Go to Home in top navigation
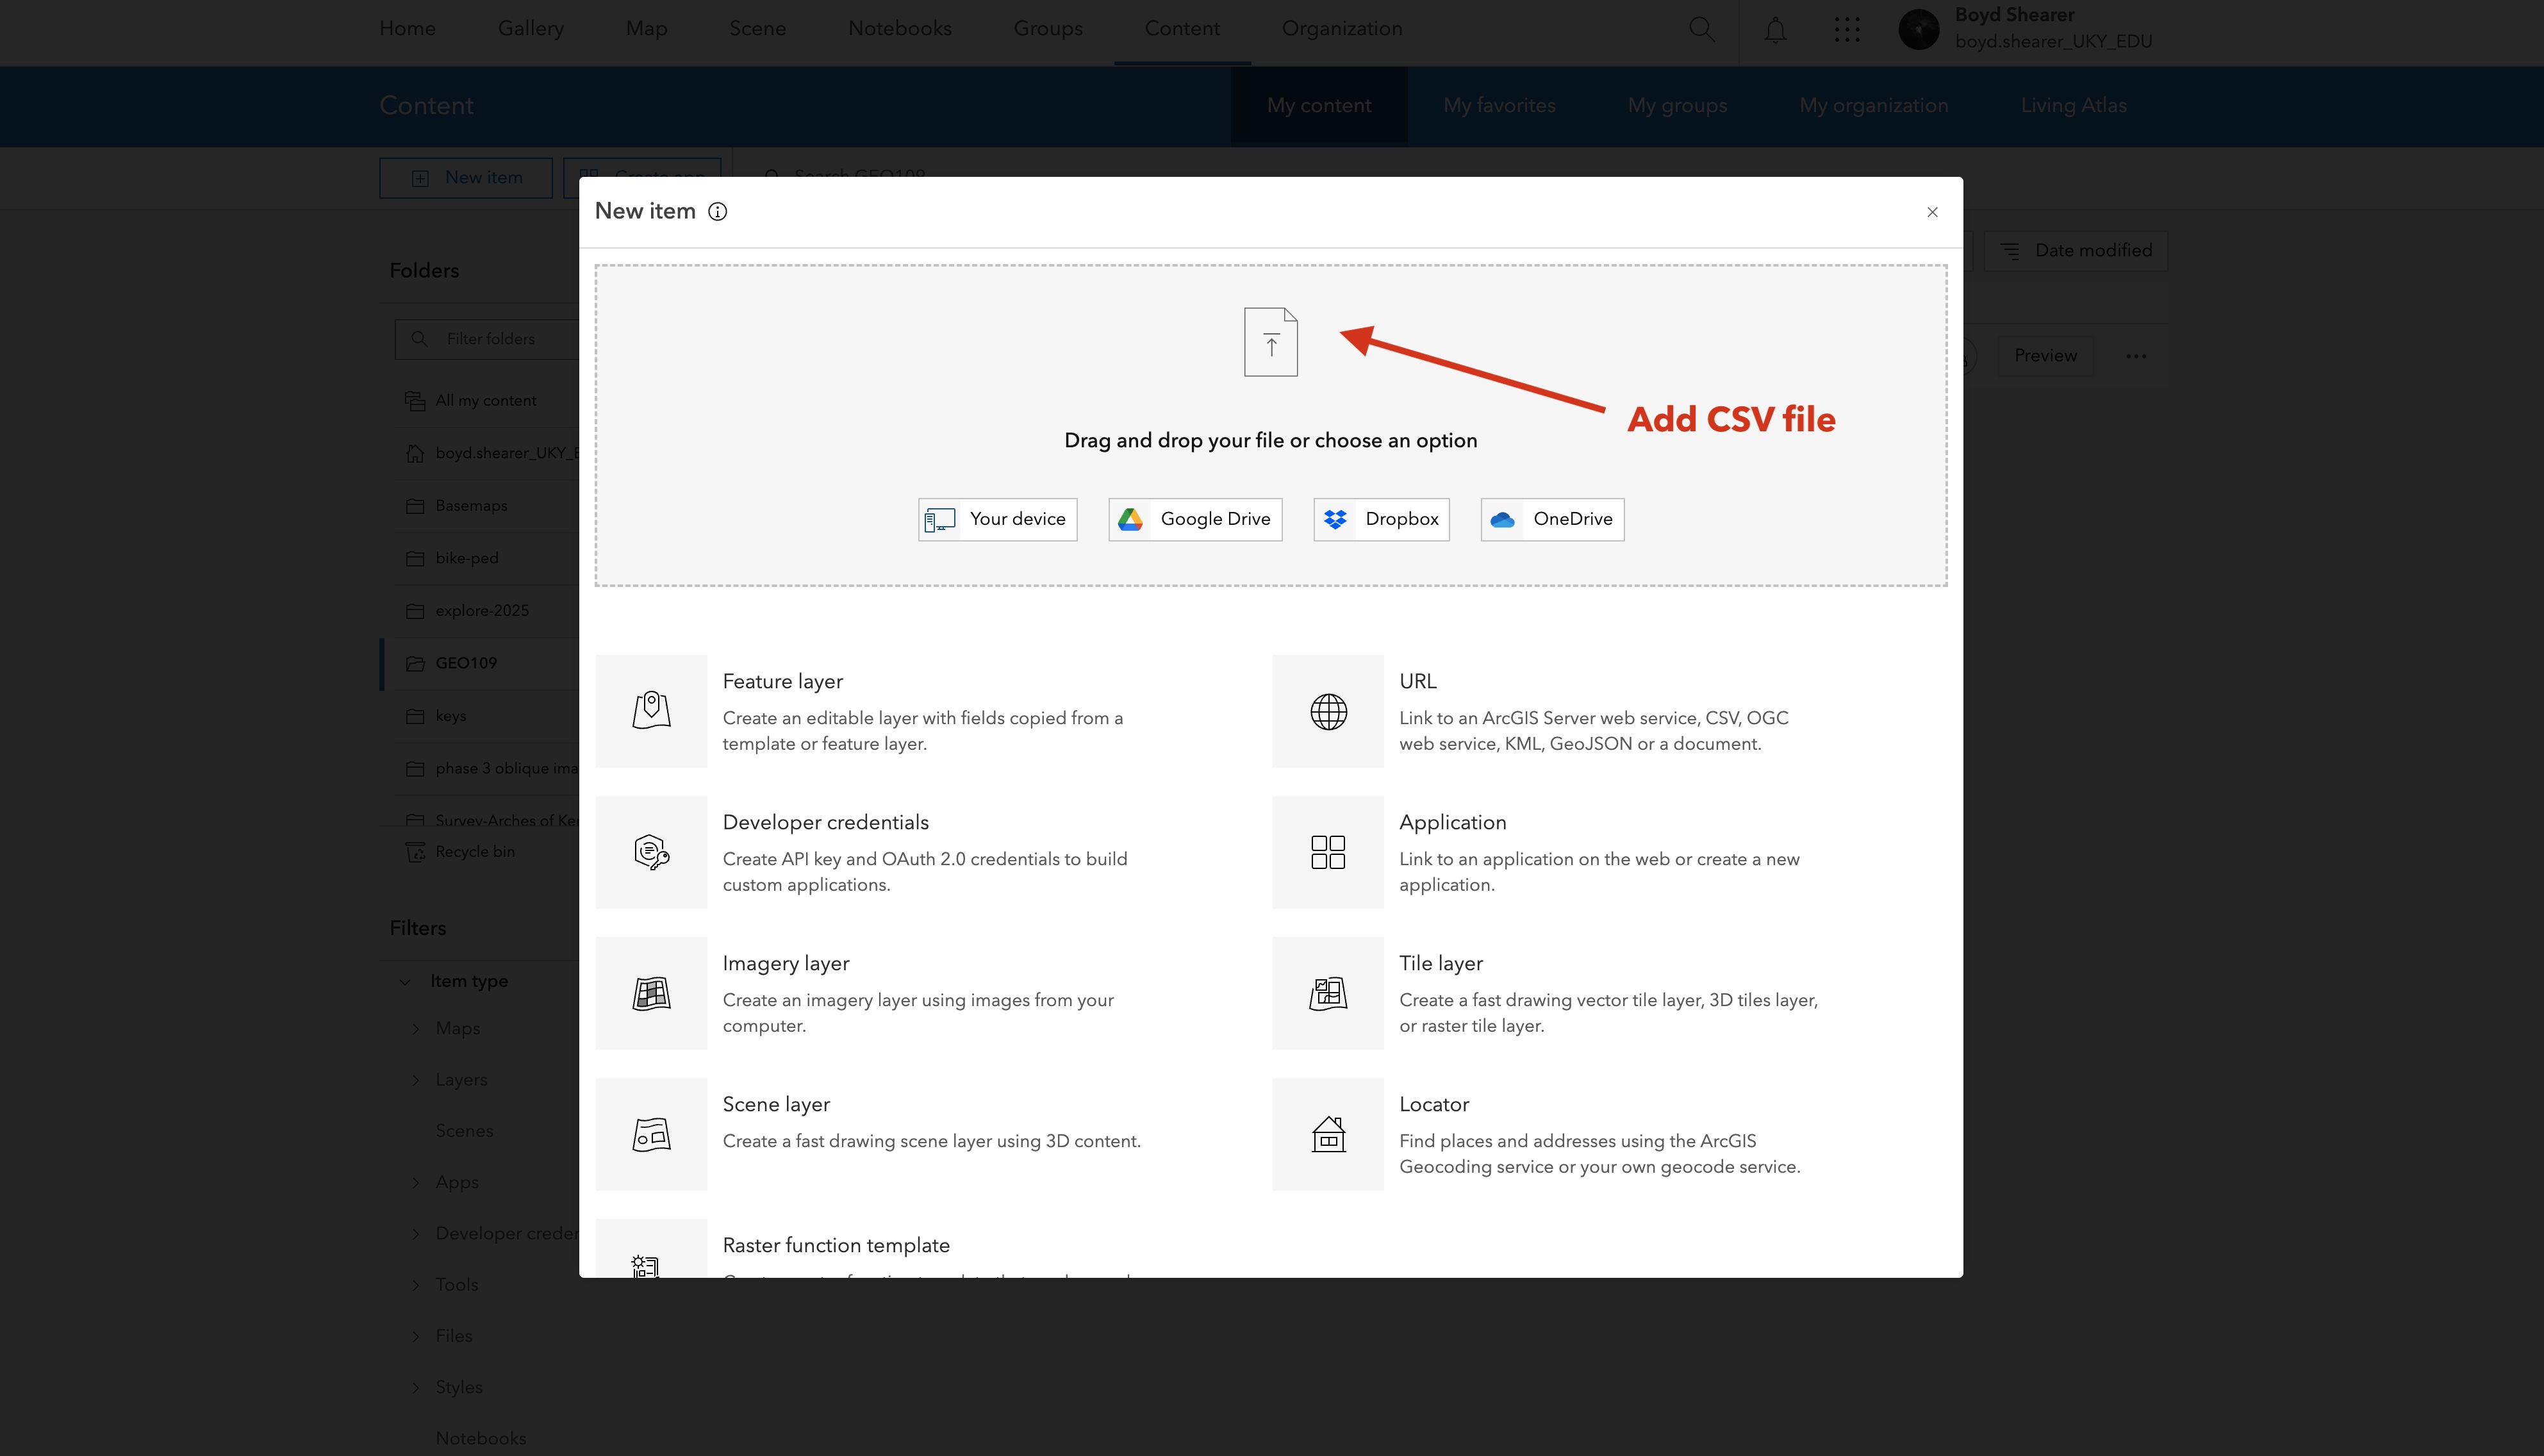Viewport: 2544px width, 1456px height. (407, 29)
